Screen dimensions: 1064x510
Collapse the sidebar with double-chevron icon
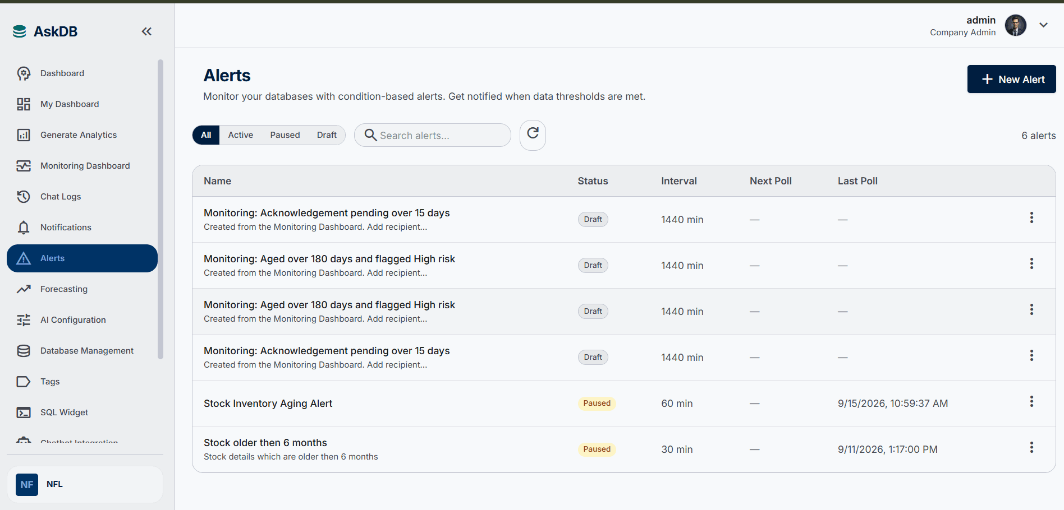point(146,31)
